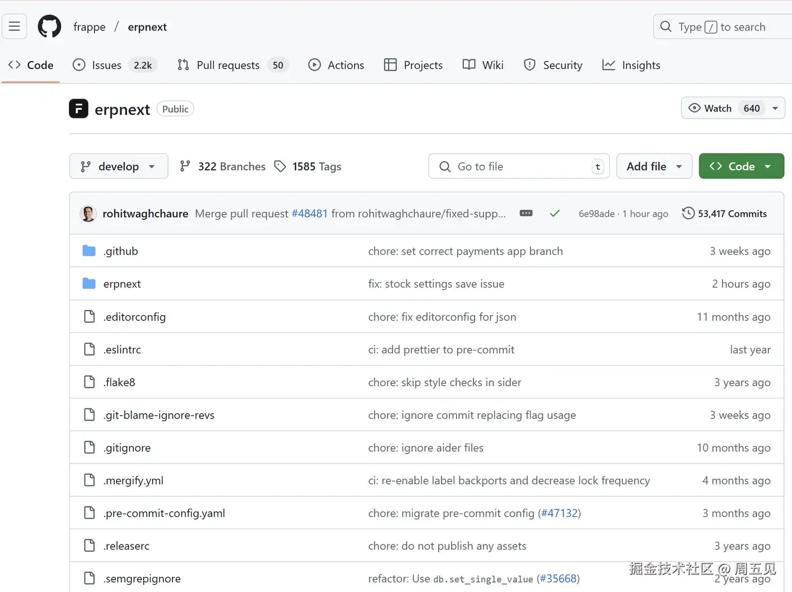Click the folder icon beside erpnext directory
This screenshot has width=792, height=592.
click(x=89, y=284)
